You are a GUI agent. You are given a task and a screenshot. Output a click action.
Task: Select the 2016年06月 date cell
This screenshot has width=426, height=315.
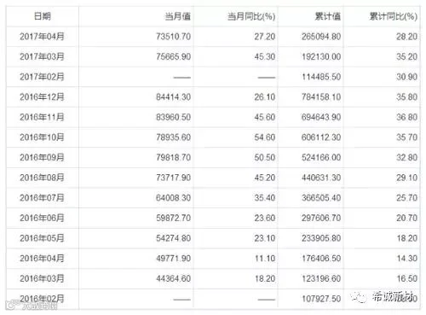point(42,218)
